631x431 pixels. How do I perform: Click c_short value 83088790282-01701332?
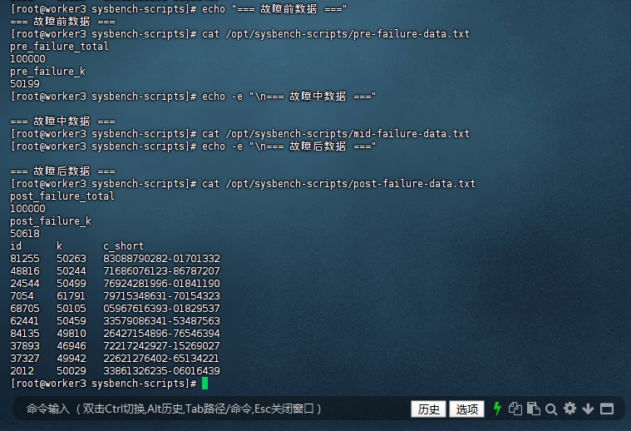[162, 259]
